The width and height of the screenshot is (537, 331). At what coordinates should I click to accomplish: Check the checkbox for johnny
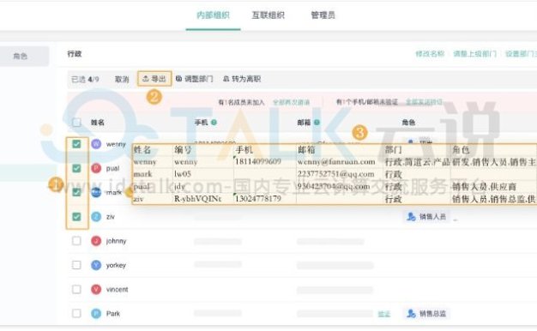(76, 241)
